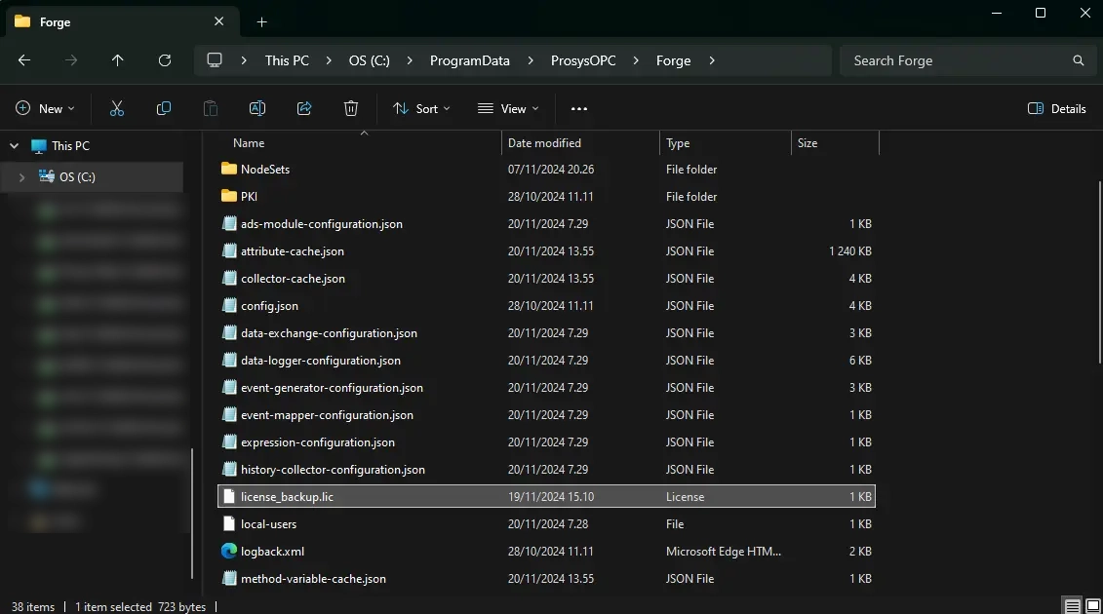Select expression-configuration.json file
The height and width of the screenshot is (614, 1103).
pyautogui.click(x=546, y=442)
